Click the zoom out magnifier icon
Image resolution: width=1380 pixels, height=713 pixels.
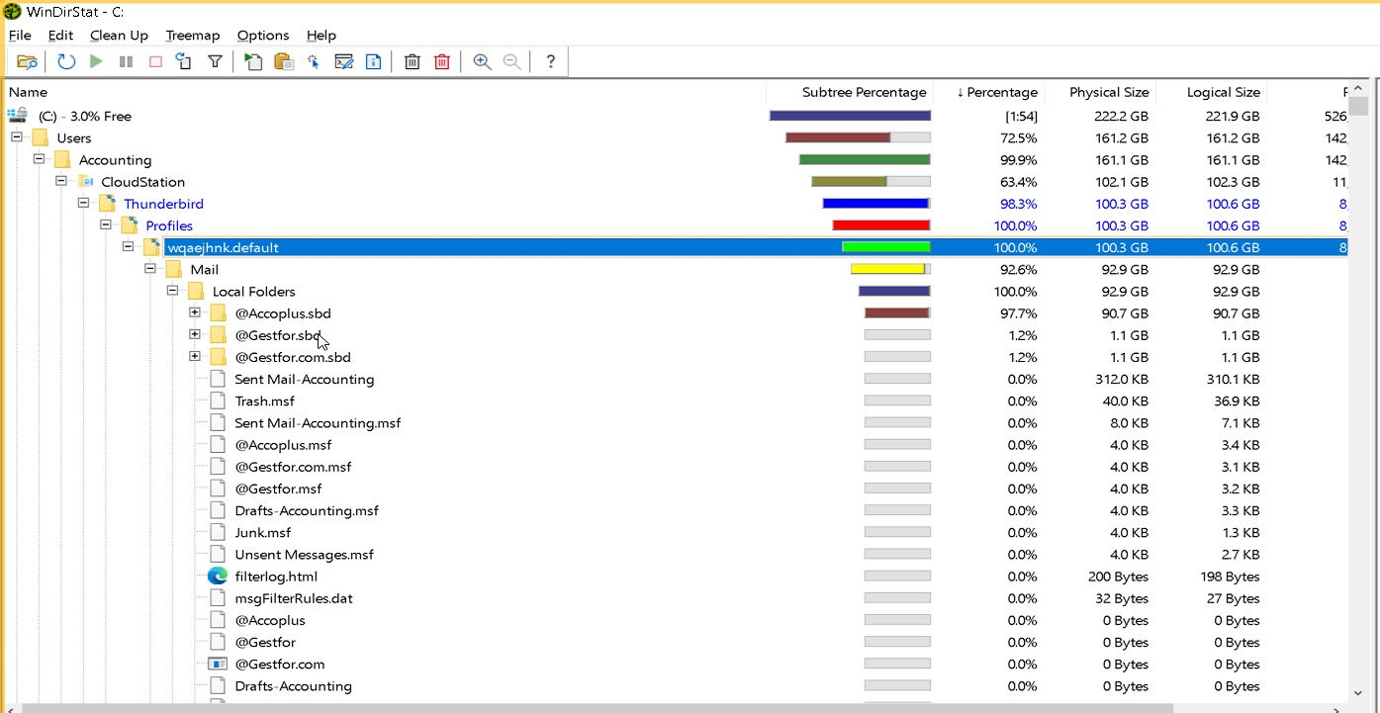coord(511,62)
